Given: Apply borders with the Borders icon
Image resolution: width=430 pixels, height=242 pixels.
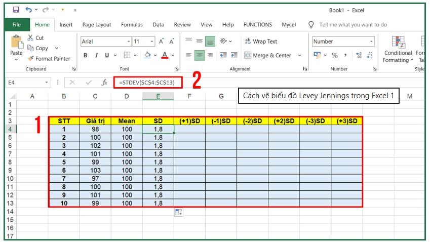Looking at the screenshot, I should (127, 55).
